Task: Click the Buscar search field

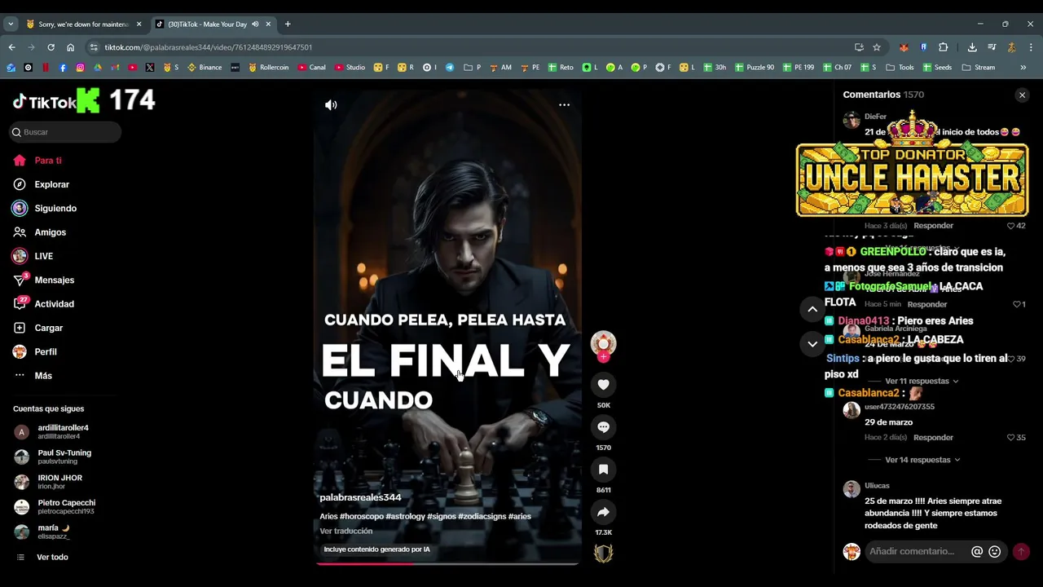Action: [x=65, y=132]
